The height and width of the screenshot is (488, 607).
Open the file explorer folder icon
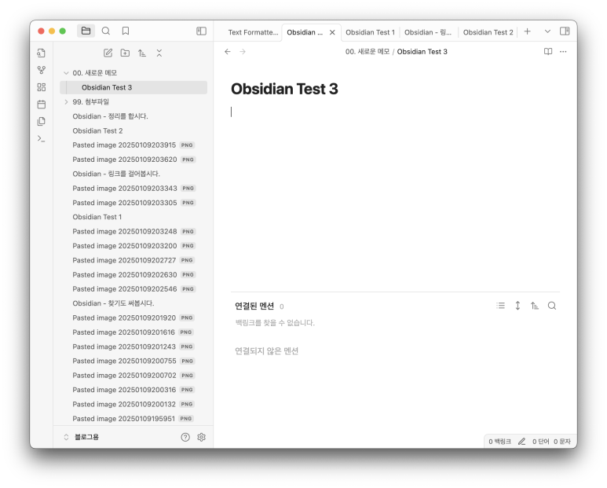[86, 31]
